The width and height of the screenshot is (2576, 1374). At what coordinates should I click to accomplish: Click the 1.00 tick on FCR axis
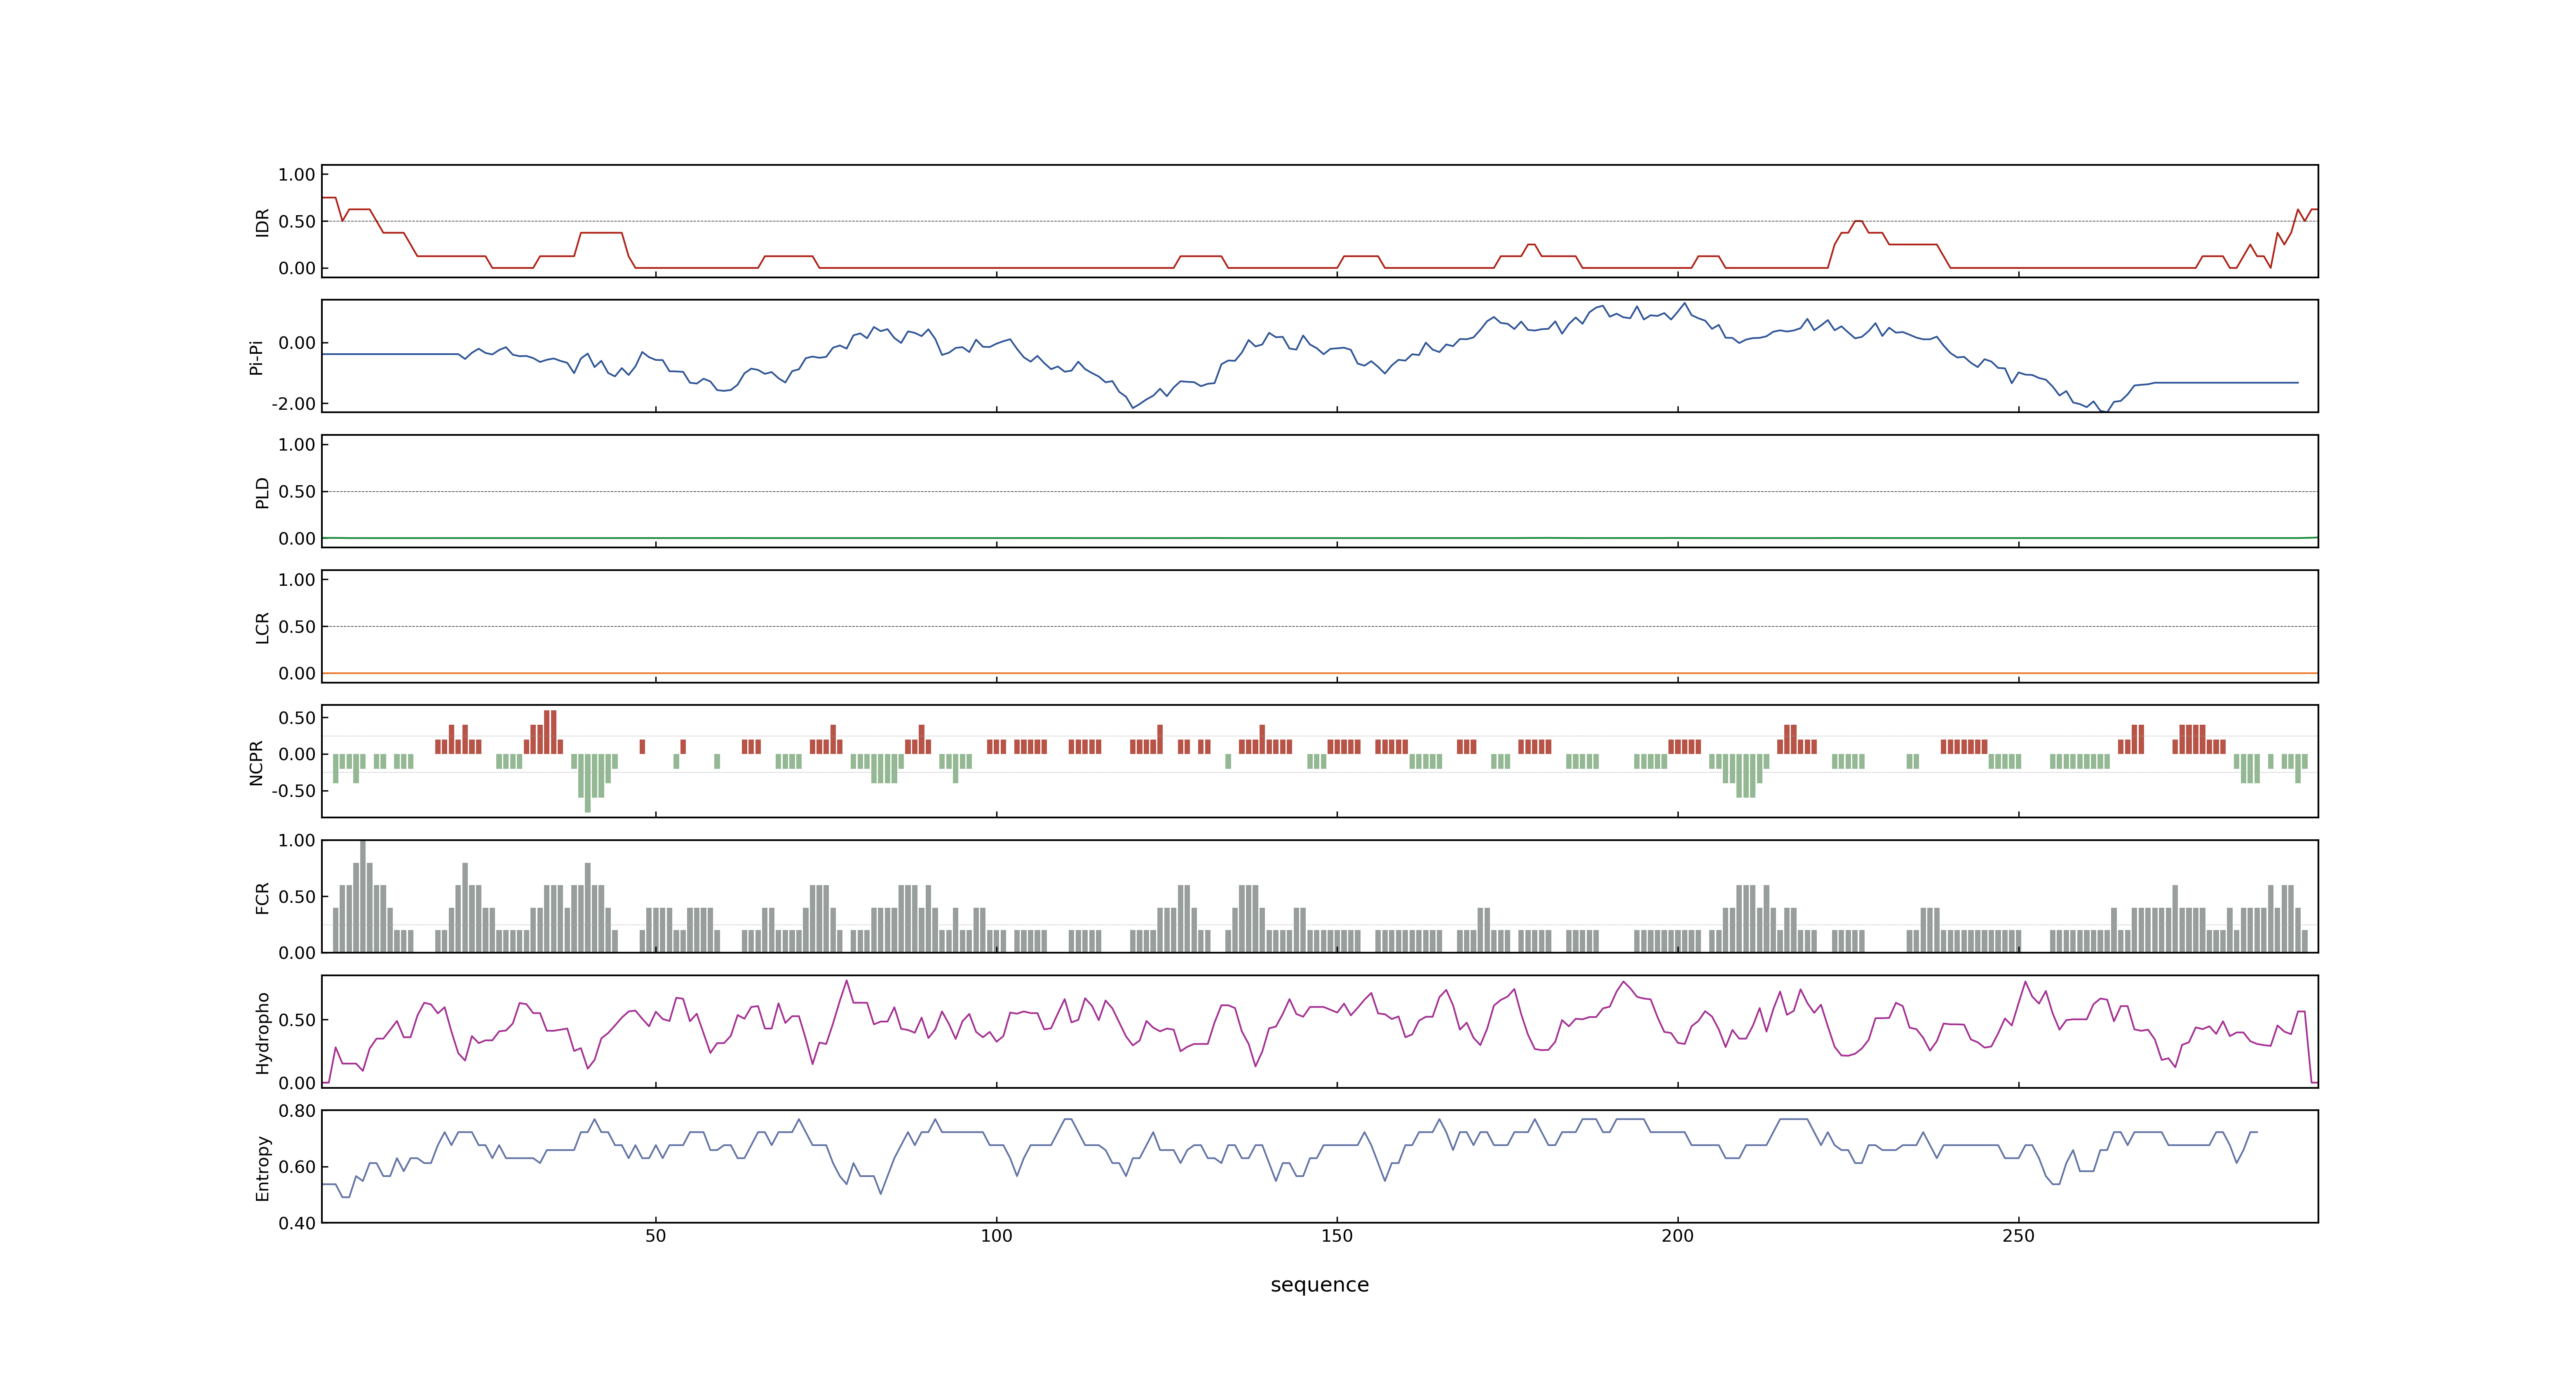(297, 840)
